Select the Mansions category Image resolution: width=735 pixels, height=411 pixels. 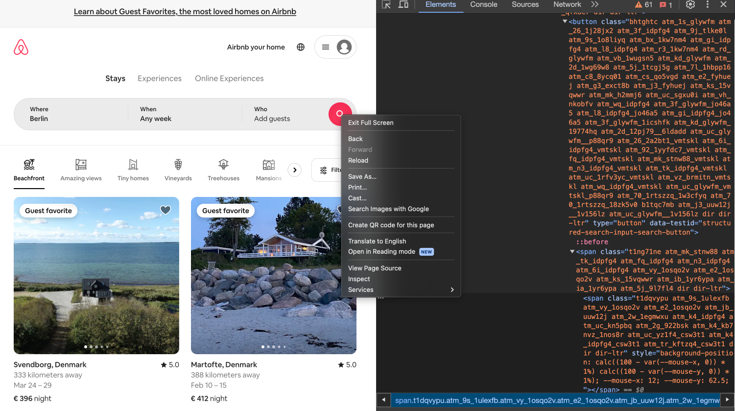pos(269,170)
